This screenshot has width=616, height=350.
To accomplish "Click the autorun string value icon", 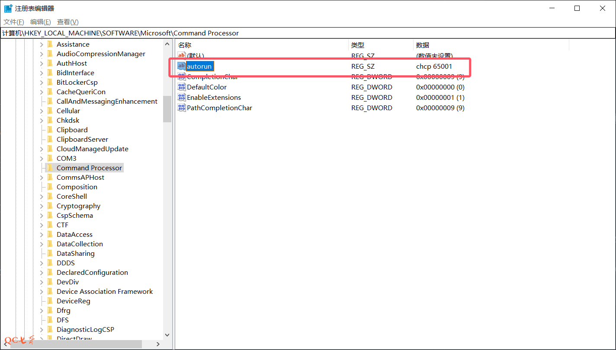I will point(182,66).
